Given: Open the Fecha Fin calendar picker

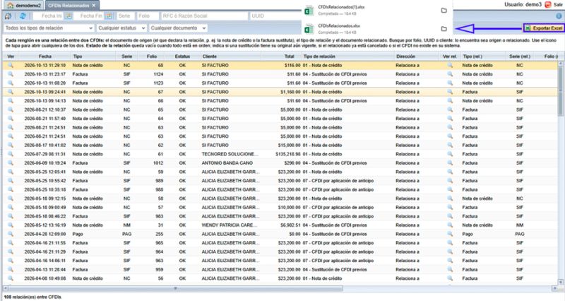Looking at the screenshot, I should (109, 16).
